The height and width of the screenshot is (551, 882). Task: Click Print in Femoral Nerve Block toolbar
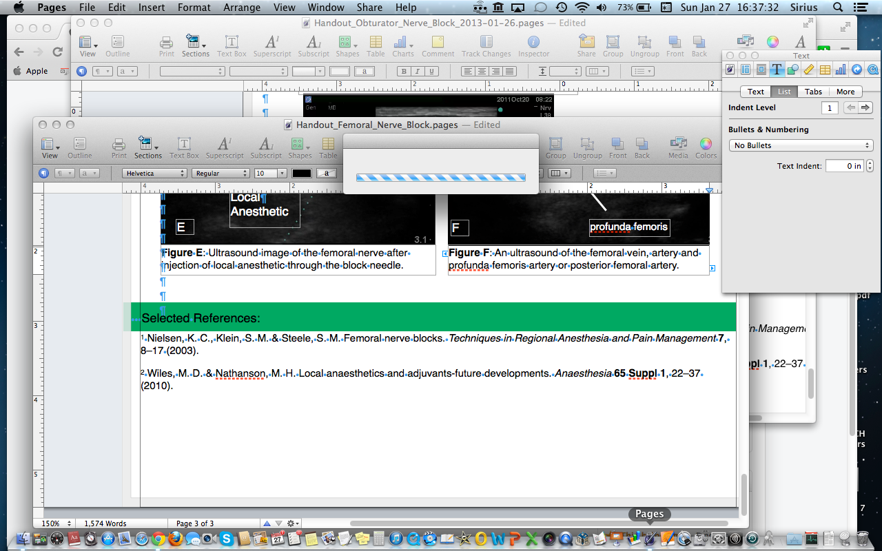(x=119, y=147)
